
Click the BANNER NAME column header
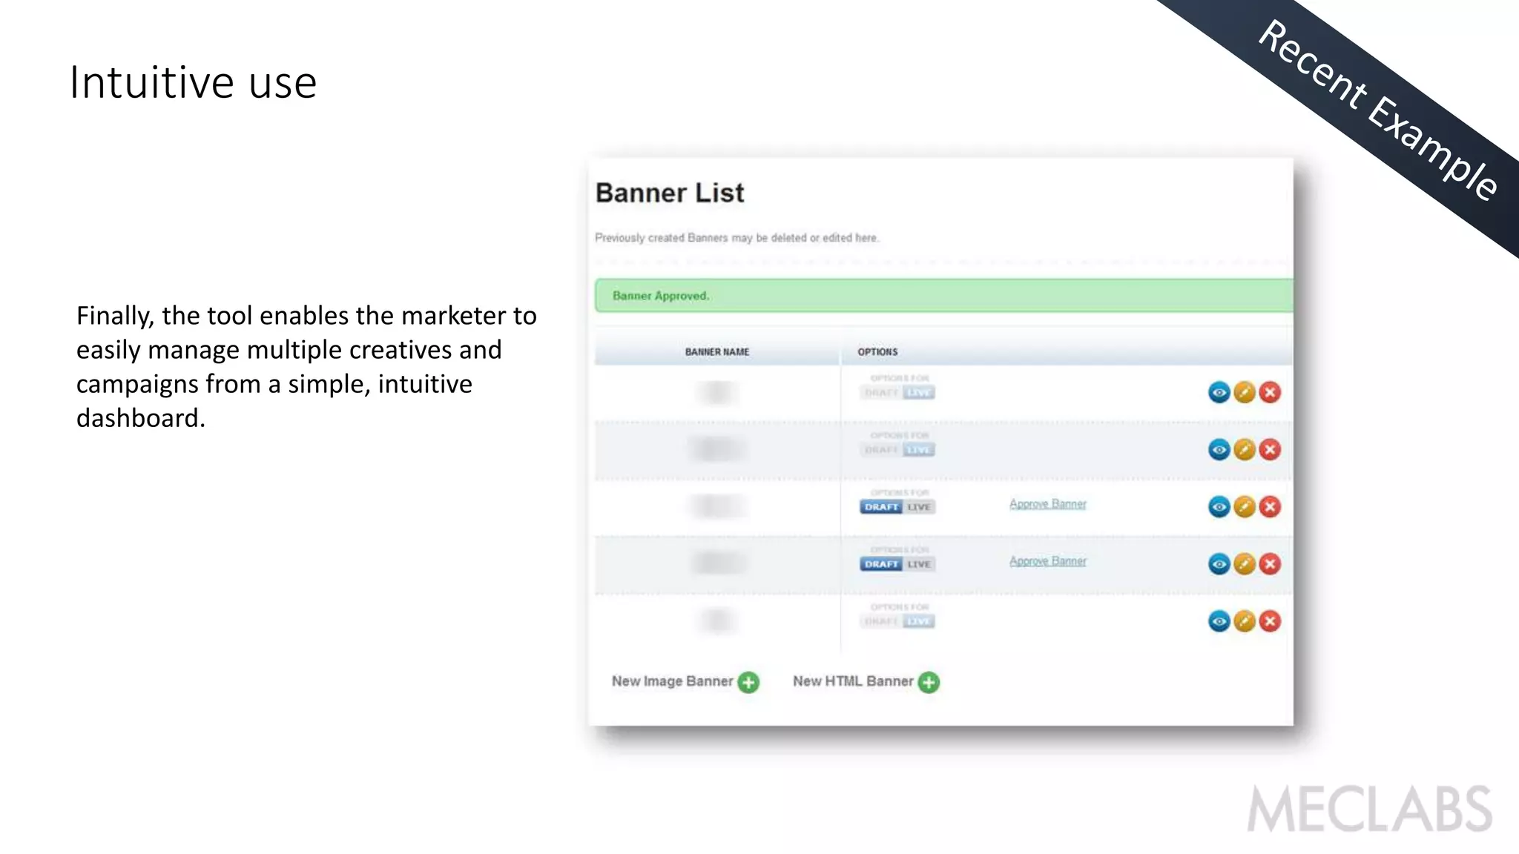coord(717,352)
